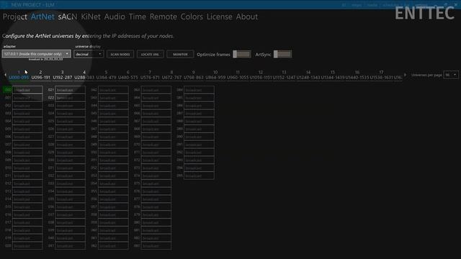Screen dimensions: 461x259
Task: Select universe page 10 U864-959
Action: click(x=215, y=75)
